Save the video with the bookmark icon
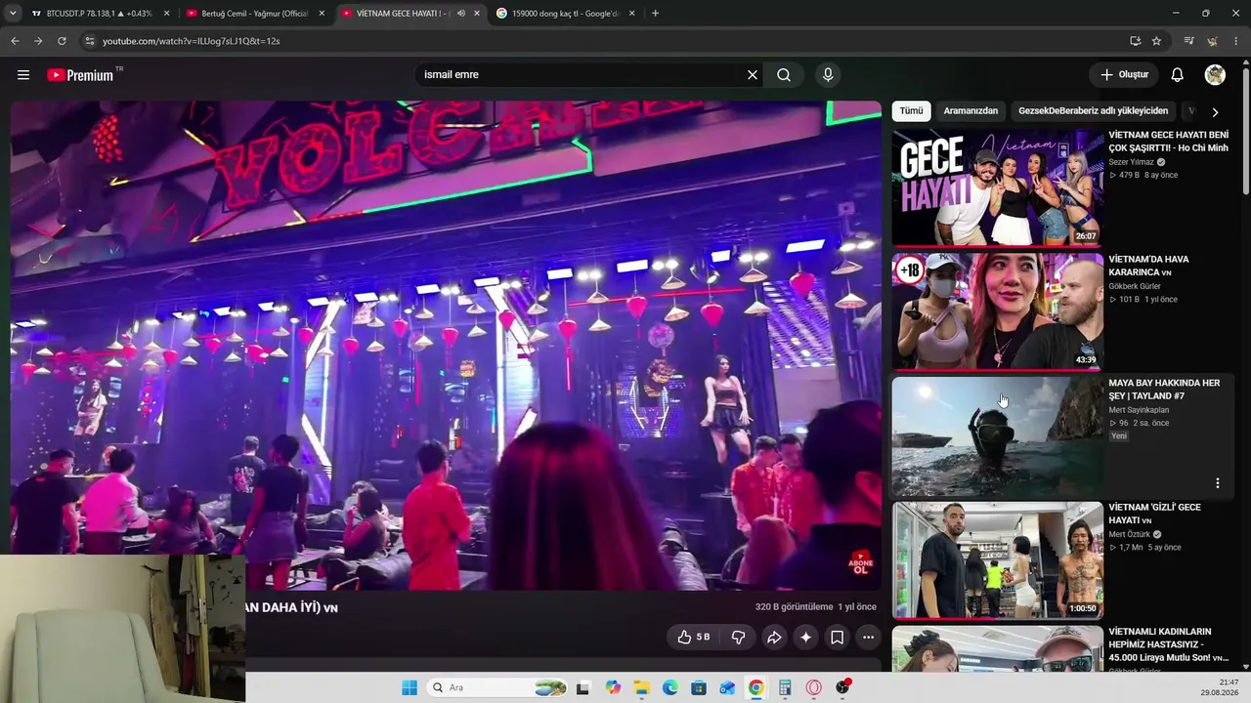This screenshot has width=1251, height=703. point(838,638)
